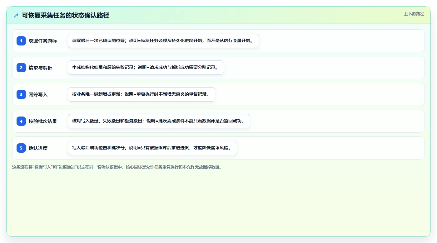
Task: Click step number badge 2
Action: coord(21,67)
